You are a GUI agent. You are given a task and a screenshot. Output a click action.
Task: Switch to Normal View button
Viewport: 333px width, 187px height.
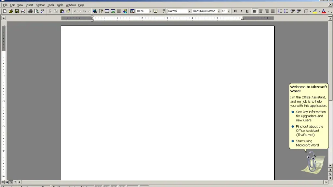click(x=3, y=182)
